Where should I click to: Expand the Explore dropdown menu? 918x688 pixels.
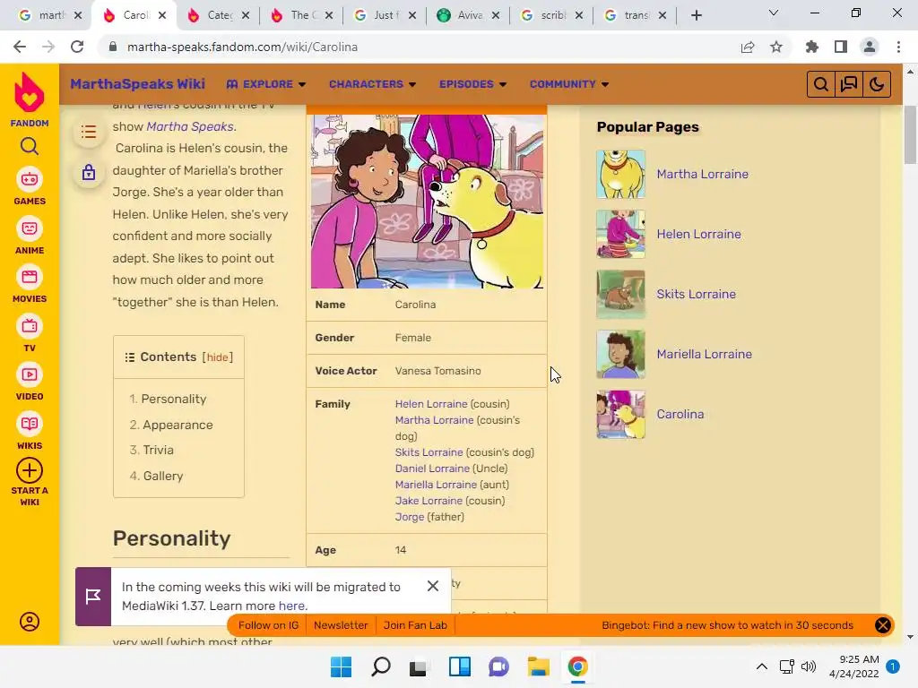pyautogui.click(x=266, y=84)
